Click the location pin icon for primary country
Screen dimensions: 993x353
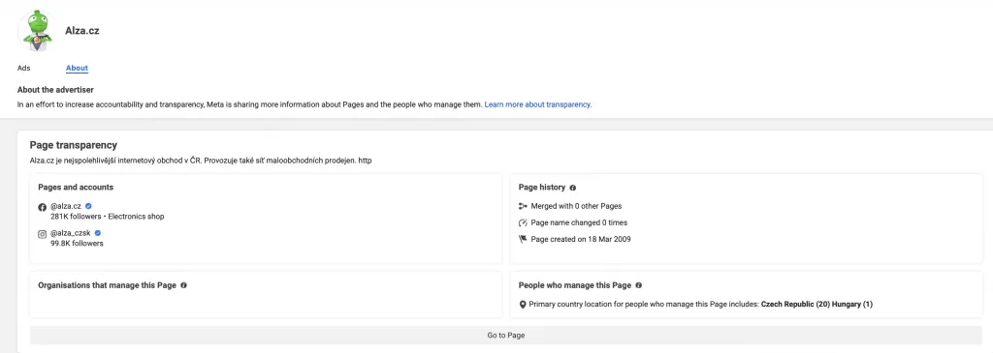tap(523, 305)
